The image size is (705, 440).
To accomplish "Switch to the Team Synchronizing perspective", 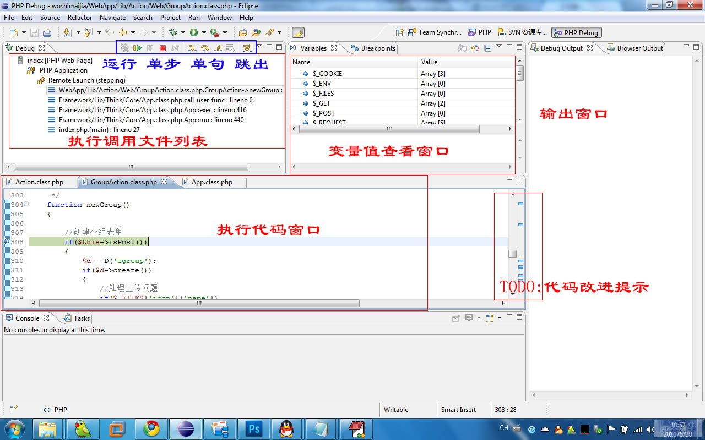I will coord(435,32).
